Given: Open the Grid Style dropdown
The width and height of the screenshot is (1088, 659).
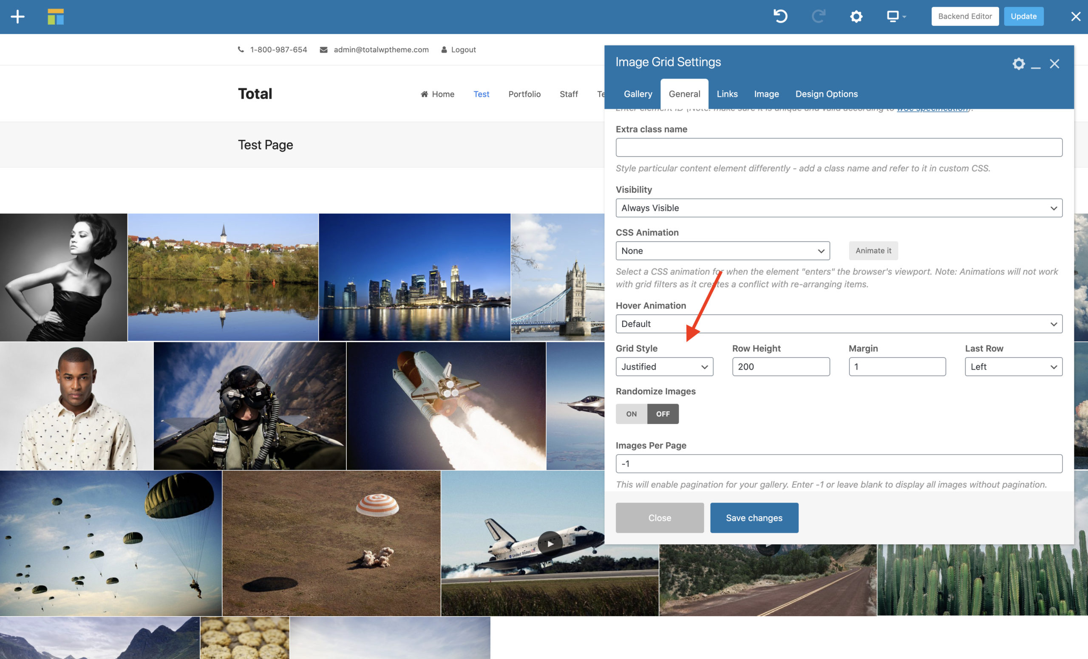Looking at the screenshot, I should click(x=664, y=367).
